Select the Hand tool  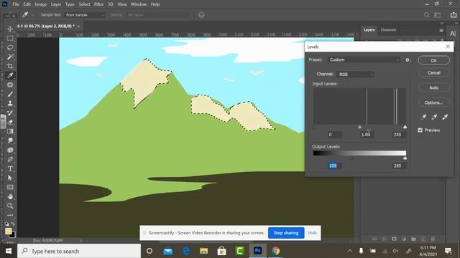(10, 196)
